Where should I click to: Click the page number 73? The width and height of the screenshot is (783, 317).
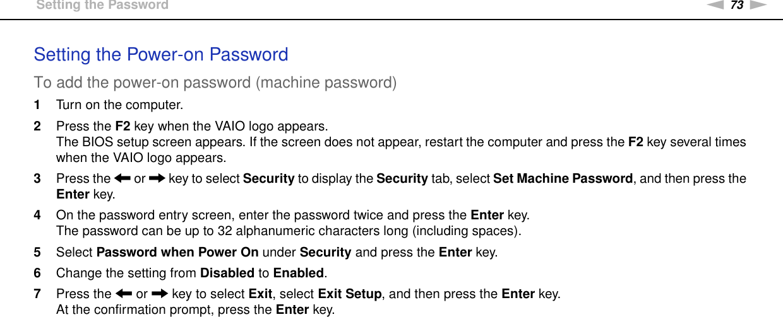(737, 5)
